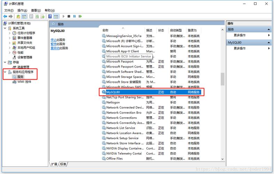The width and height of the screenshot is (274, 174).
Task: Click the services list scrollbar thumb
Action: [x=222, y=79]
